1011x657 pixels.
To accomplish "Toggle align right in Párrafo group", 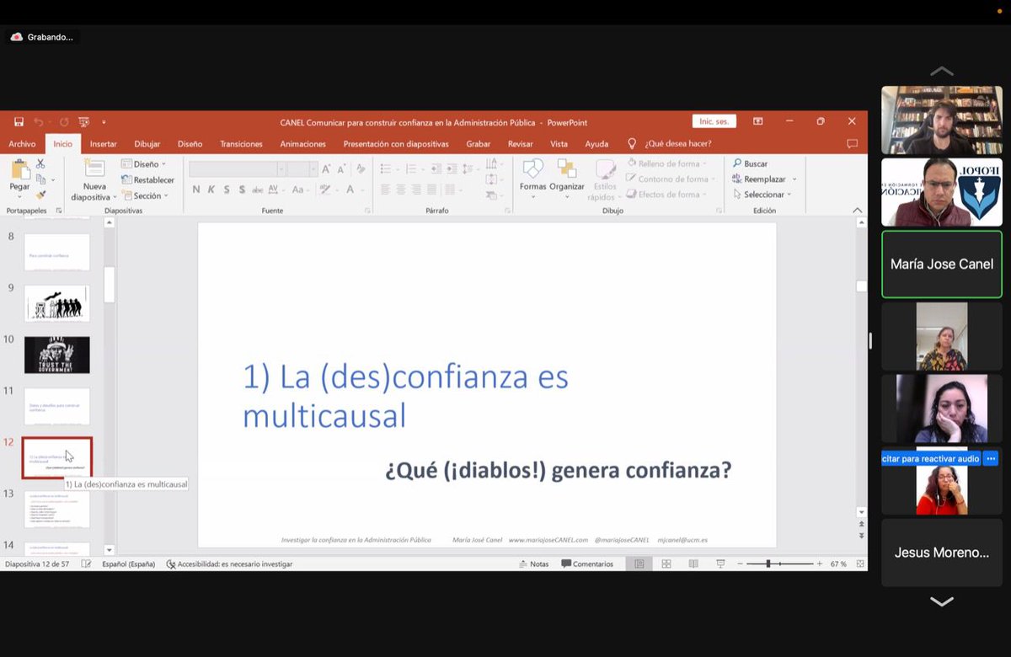I will pos(416,190).
